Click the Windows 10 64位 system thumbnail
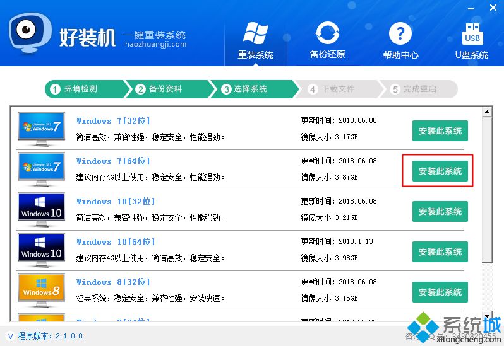 [42, 251]
